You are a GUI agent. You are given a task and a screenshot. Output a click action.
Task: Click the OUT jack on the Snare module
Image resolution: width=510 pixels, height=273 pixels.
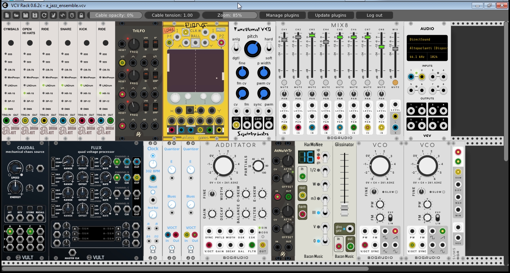(x=72, y=121)
